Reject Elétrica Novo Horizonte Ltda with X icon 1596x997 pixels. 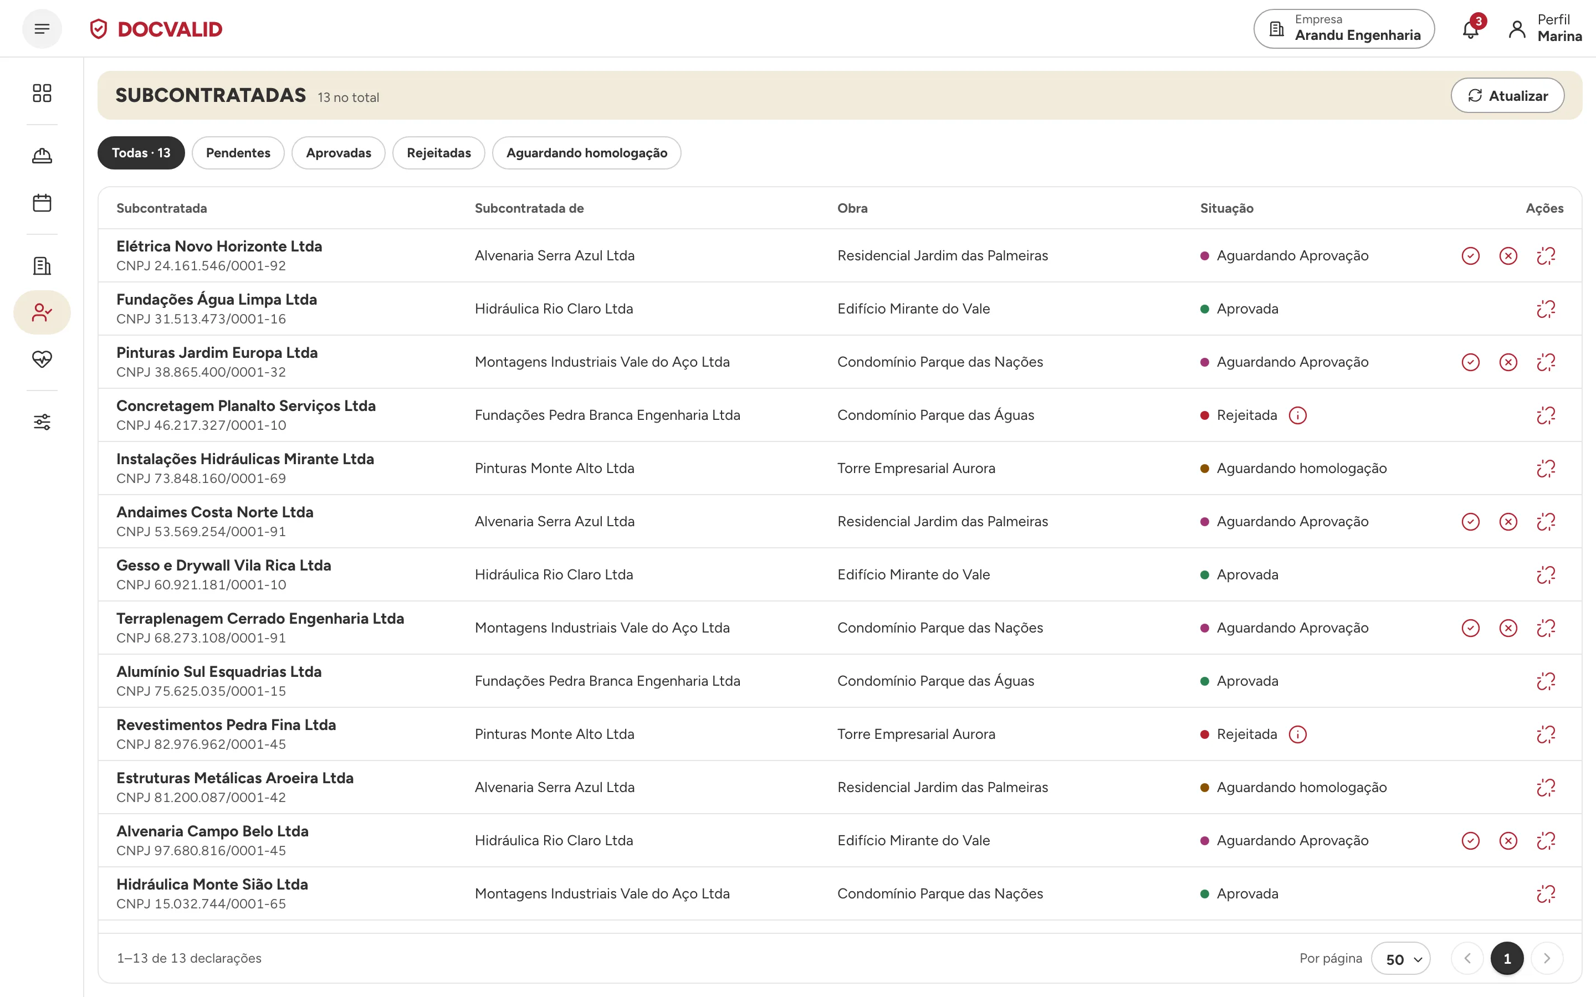(x=1508, y=256)
